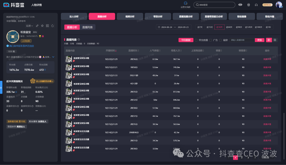Open the 12条/页 page size dropdown
The image size is (286, 165).
tap(266, 158)
